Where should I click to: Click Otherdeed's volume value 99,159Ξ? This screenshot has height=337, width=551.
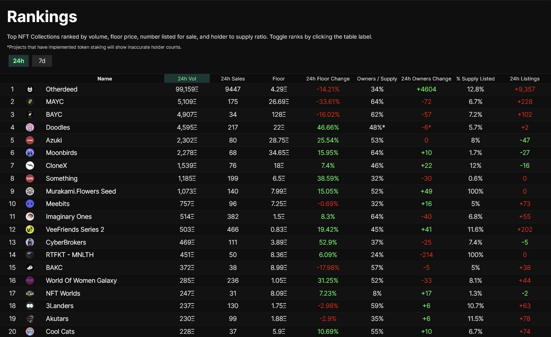[187, 89]
